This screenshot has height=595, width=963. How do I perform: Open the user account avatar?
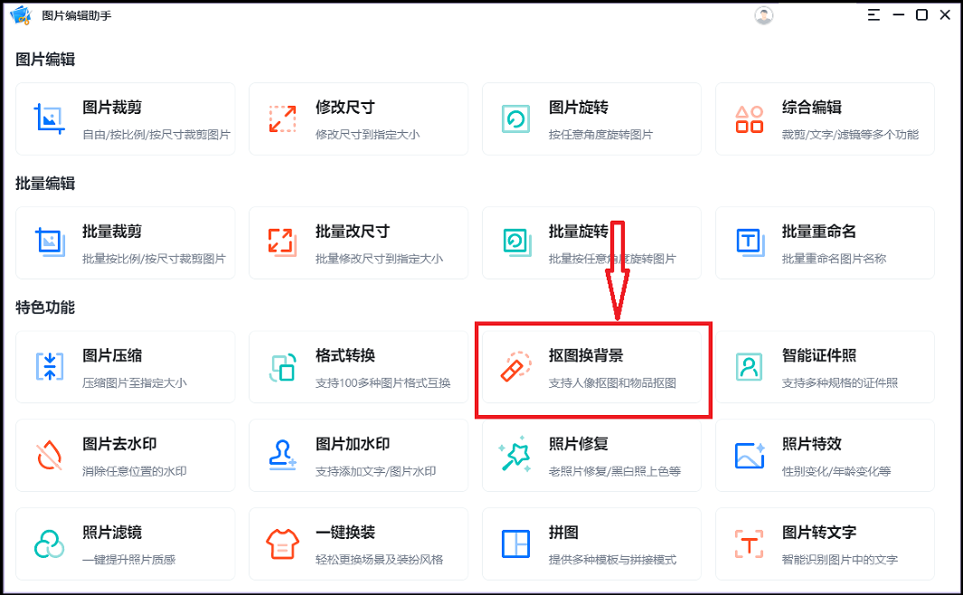(763, 15)
